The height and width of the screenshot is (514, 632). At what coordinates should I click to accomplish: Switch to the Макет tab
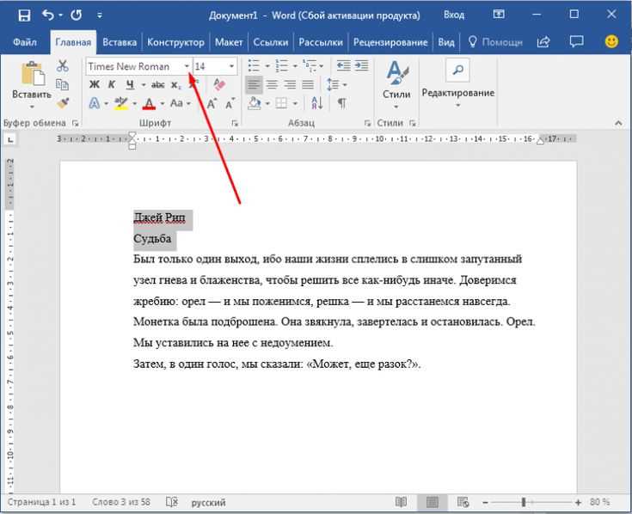click(229, 42)
